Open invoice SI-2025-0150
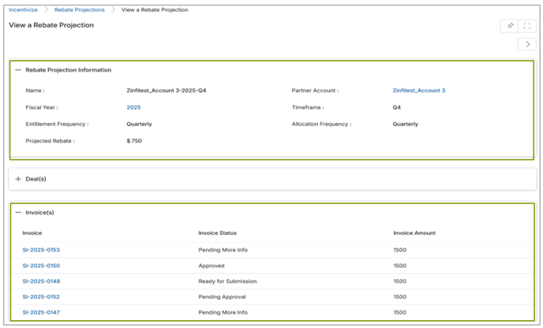The image size is (543, 328). pyautogui.click(x=41, y=266)
